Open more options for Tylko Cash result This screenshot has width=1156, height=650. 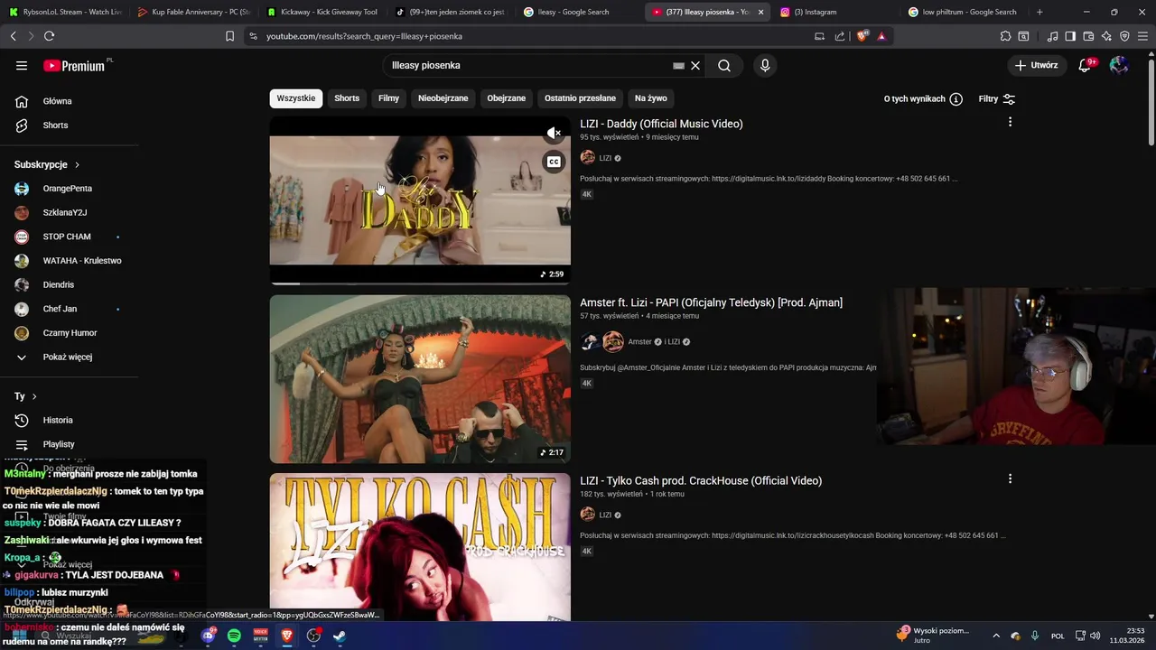tap(1010, 478)
